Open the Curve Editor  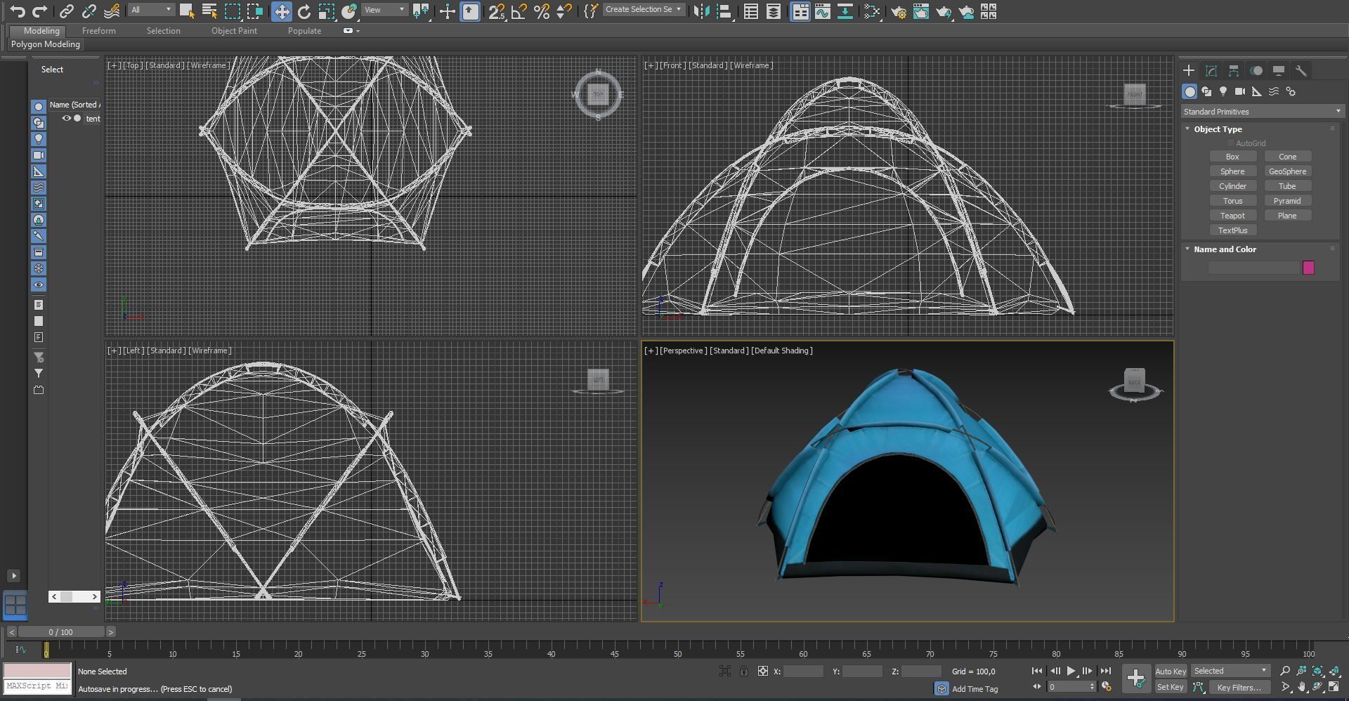[823, 11]
